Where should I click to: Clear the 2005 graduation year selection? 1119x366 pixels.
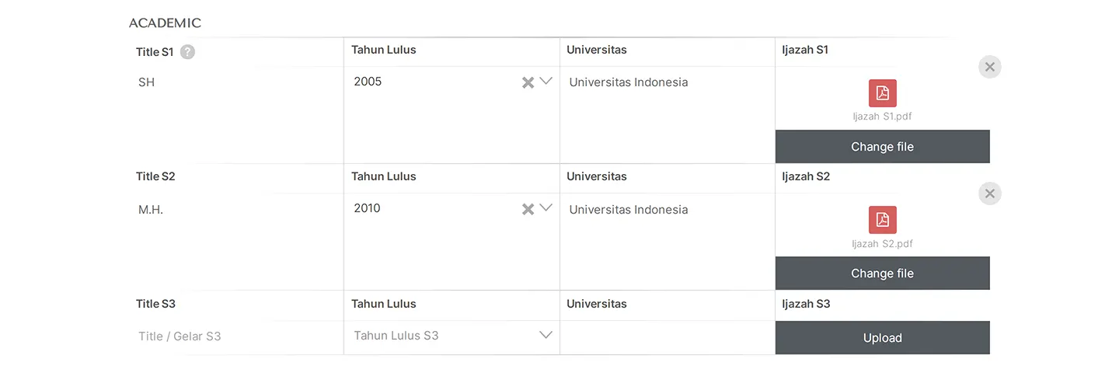click(x=528, y=82)
